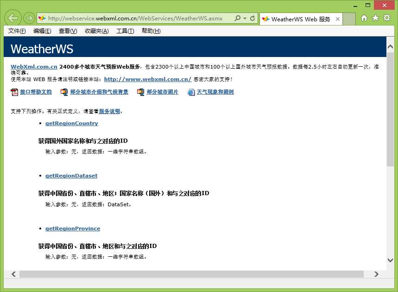Open the 编辑(E) menu
398x292 pixels.
(42, 31)
